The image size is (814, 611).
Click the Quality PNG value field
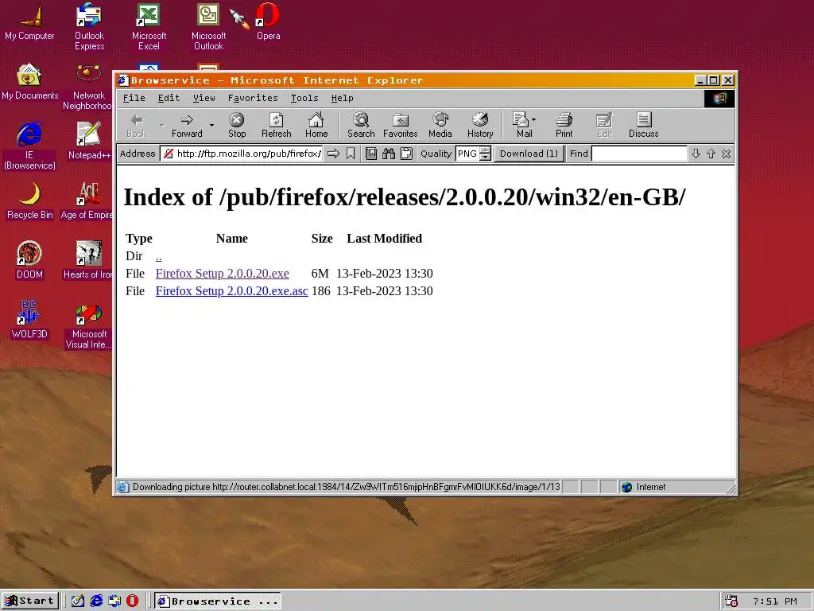467,154
